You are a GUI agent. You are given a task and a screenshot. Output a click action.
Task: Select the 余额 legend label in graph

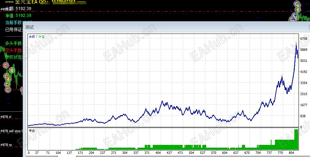[x=32, y=36]
